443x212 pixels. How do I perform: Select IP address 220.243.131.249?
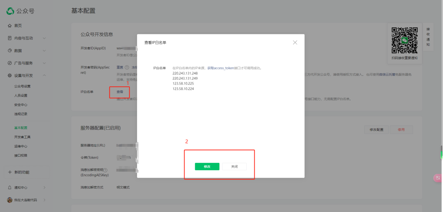pos(185,78)
